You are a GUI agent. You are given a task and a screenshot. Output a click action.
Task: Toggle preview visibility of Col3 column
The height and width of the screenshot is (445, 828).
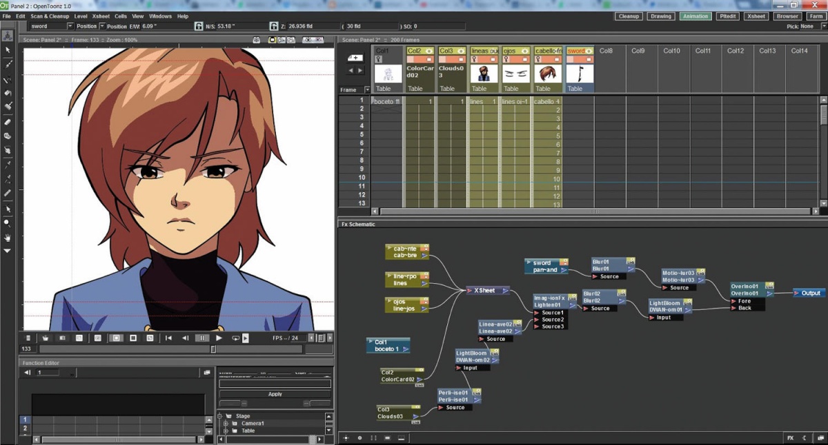pos(460,51)
